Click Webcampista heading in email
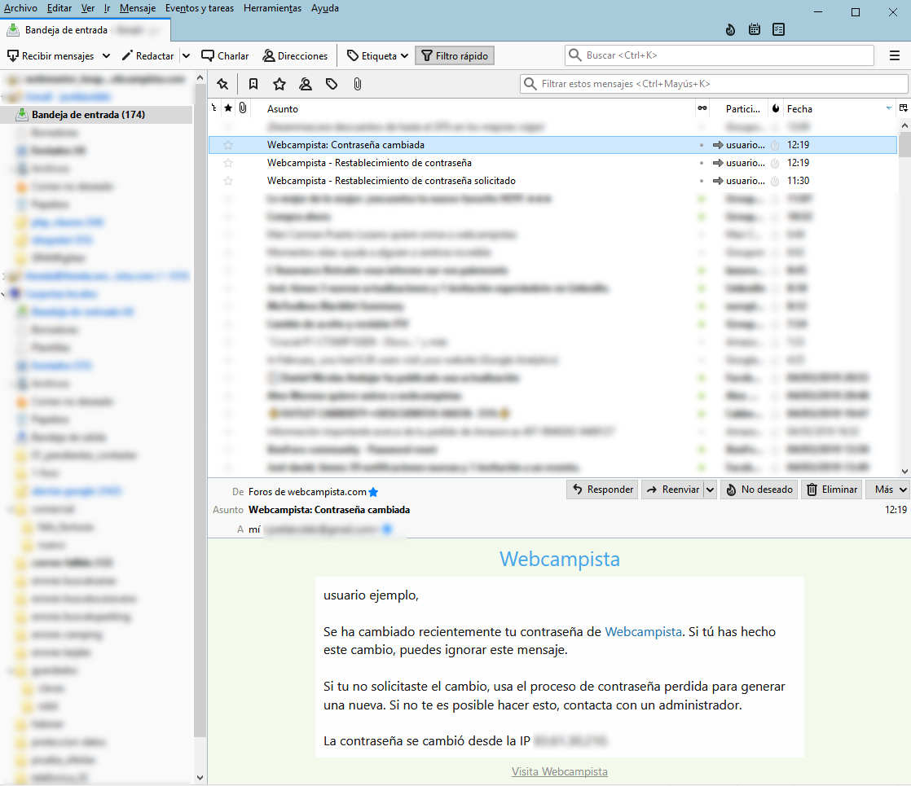 click(560, 559)
